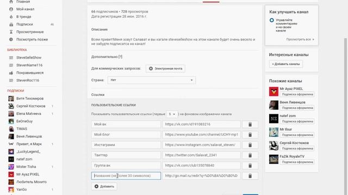Click playlist icon next to SteveSelleShow
The width and height of the screenshot is (348, 195).
[11, 58]
